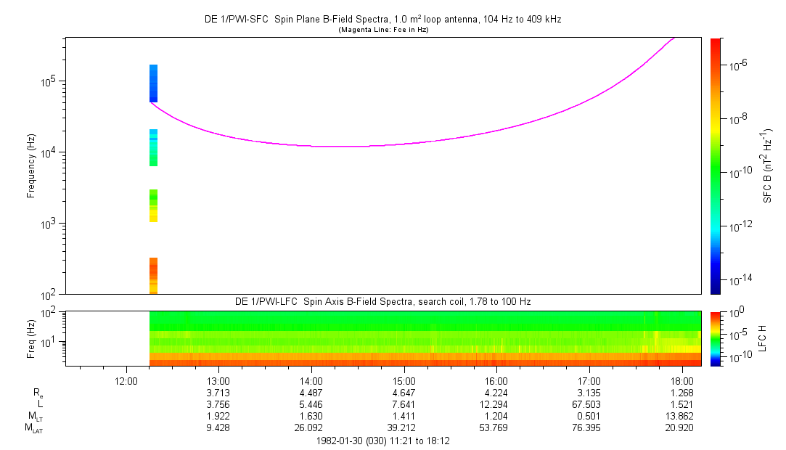This screenshot has height=450, width=786.
Task: Click the 'Frequency (Hz)' y-axis label
Action: (31, 165)
